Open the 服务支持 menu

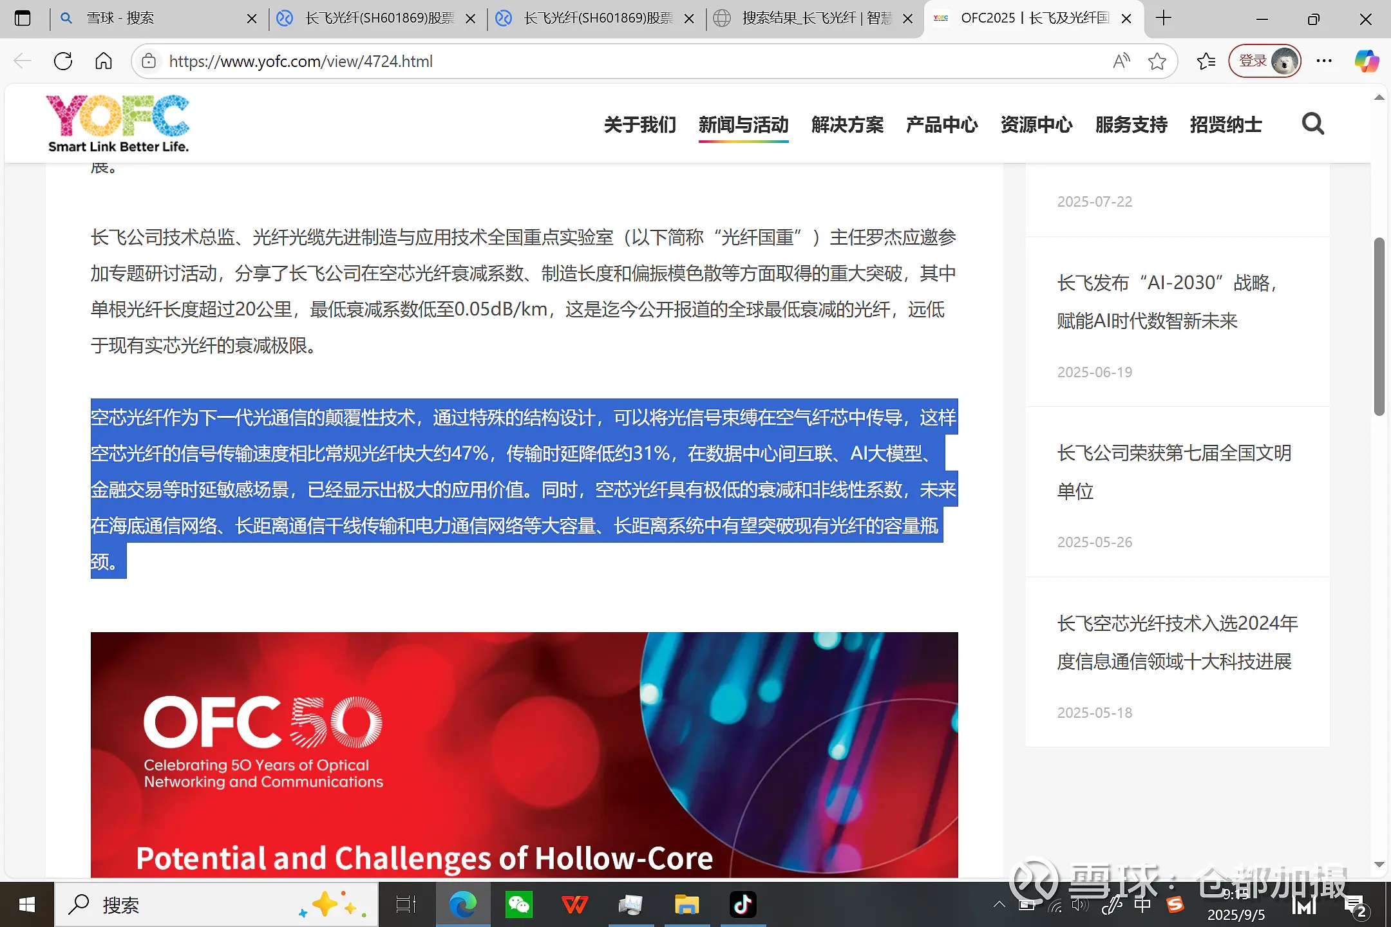click(x=1131, y=124)
